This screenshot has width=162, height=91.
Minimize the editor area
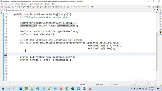[x=155, y=10]
